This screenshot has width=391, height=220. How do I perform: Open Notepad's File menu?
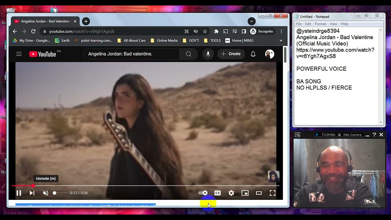299,24
